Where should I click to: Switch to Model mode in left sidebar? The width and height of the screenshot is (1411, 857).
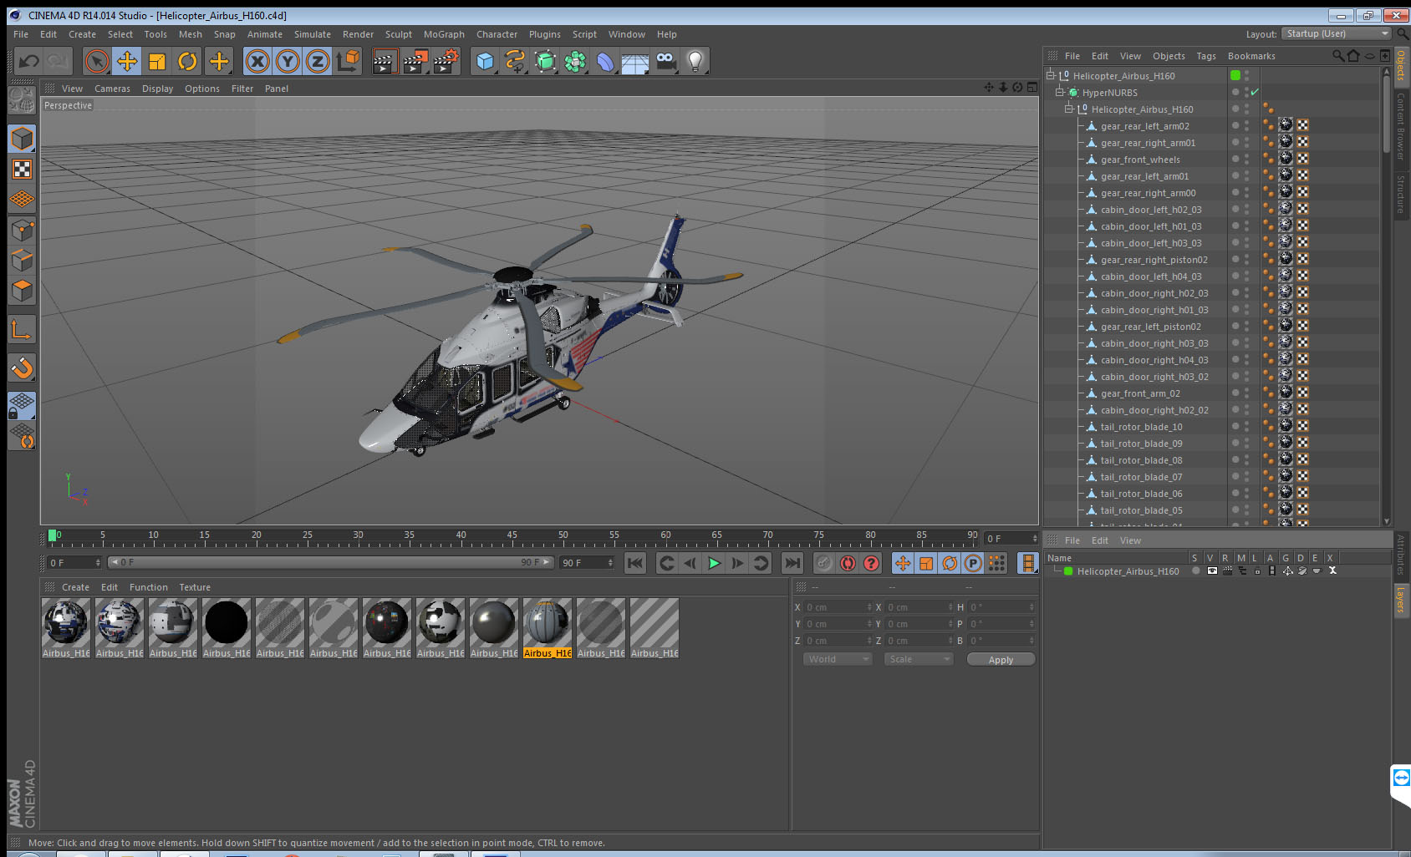pos(22,139)
